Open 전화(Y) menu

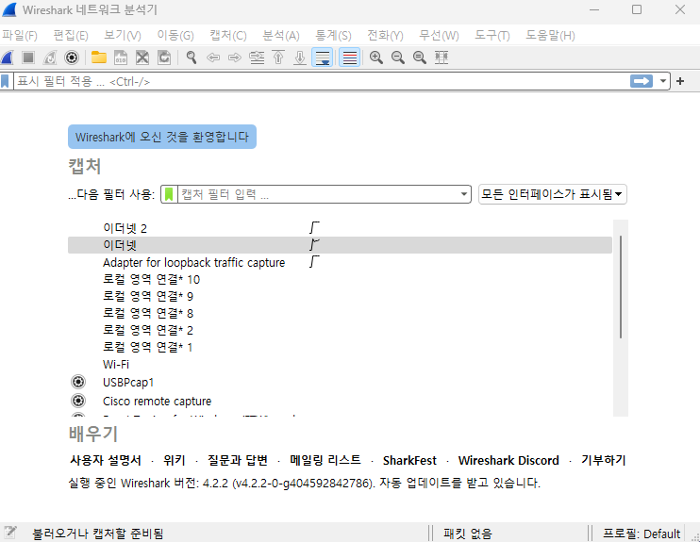385,35
